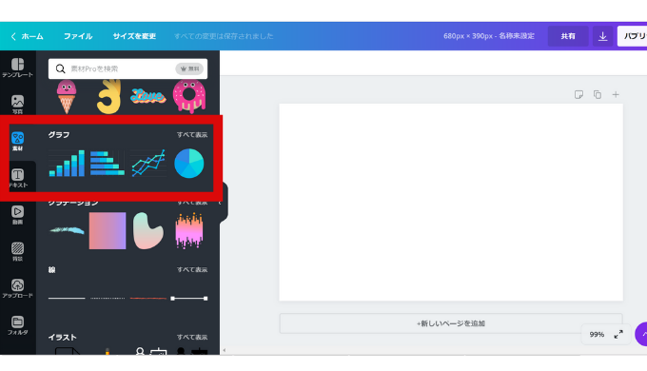Click すべて表示 next to イラスト
The width and height of the screenshot is (647, 371).
tap(192, 337)
